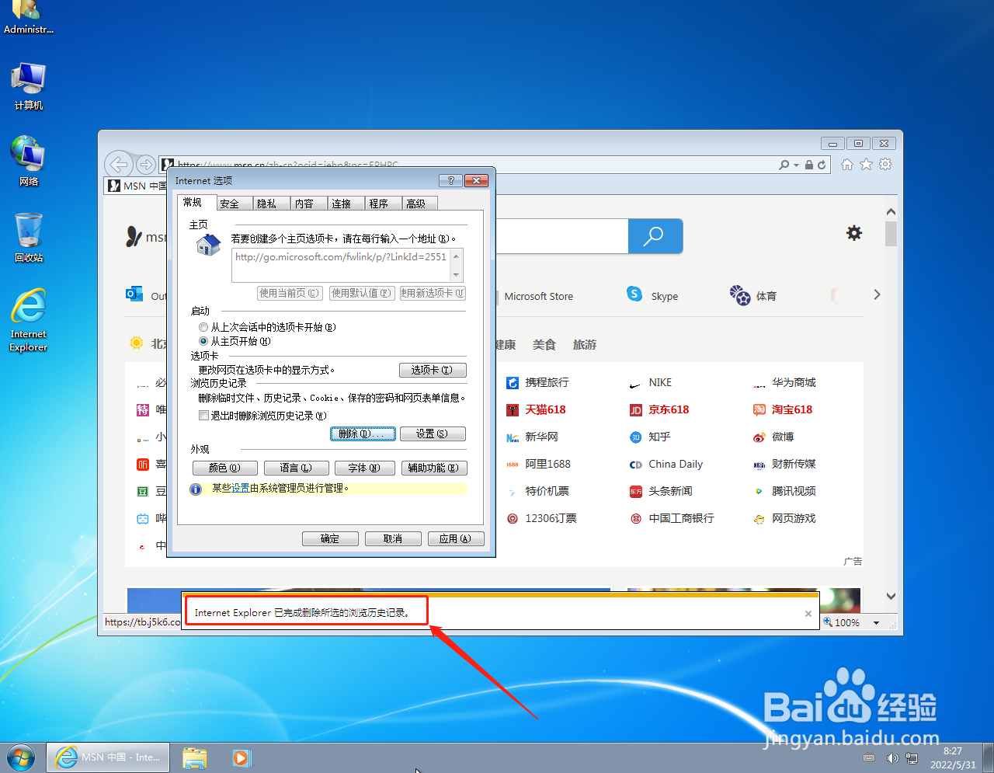994x773 pixels.
Task: Open Windows Explorer from the taskbar
Action: 194,757
